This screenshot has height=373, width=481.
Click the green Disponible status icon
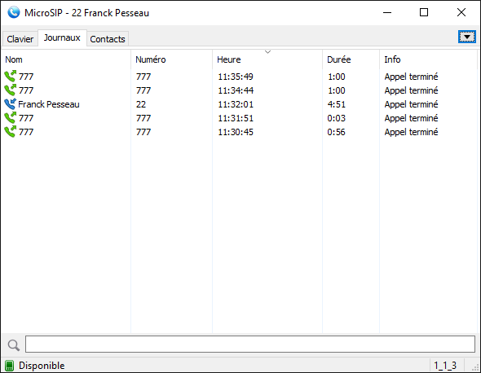pos(10,366)
